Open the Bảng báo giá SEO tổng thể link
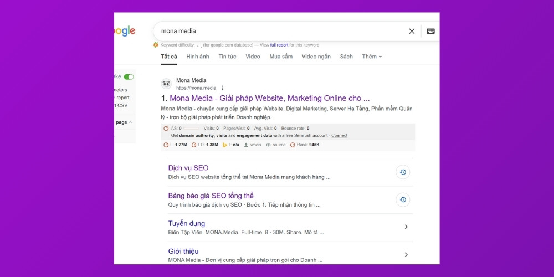The height and width of the screenshot is (277, 554). (211, 196)
